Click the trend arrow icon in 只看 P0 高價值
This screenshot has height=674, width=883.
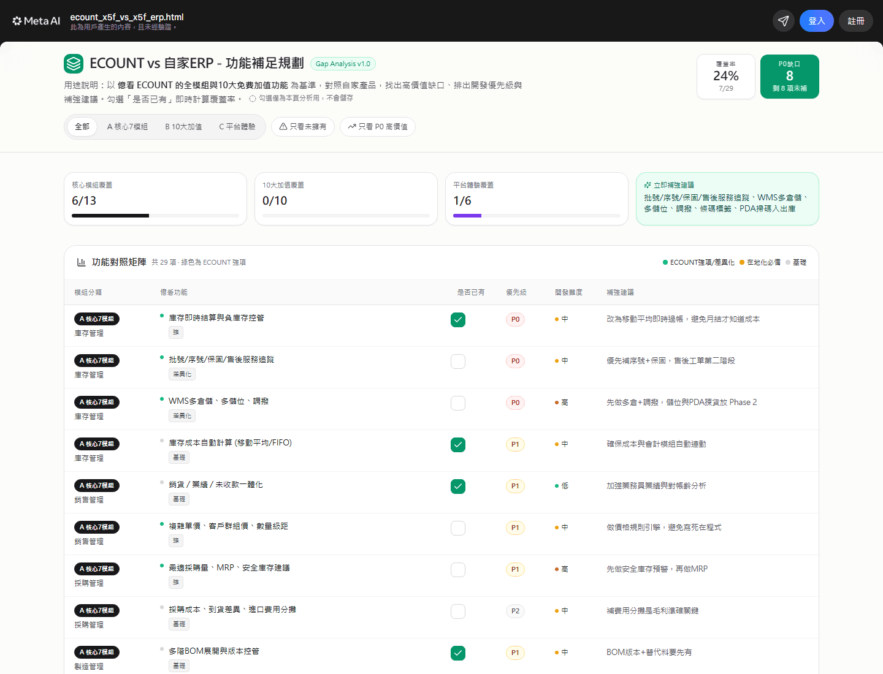tap(352, 127)
